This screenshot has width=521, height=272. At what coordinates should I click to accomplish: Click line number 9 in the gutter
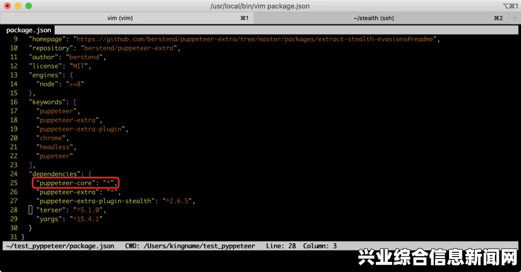coord(15,39)
